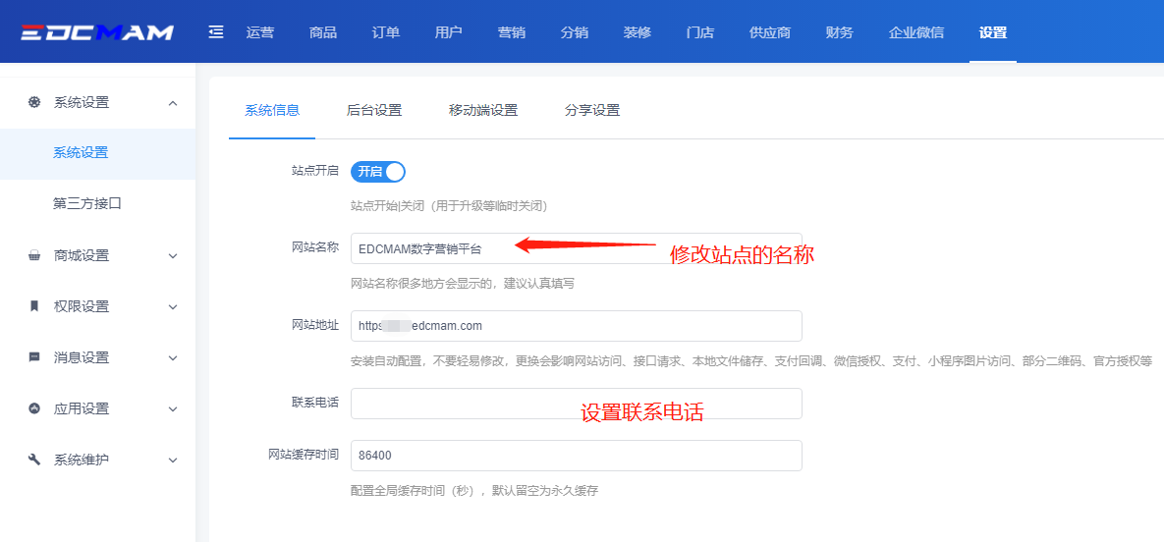Select 第三方接口 in the sidebar
This screenshot has width=1164, height=542.
(87, 204)
